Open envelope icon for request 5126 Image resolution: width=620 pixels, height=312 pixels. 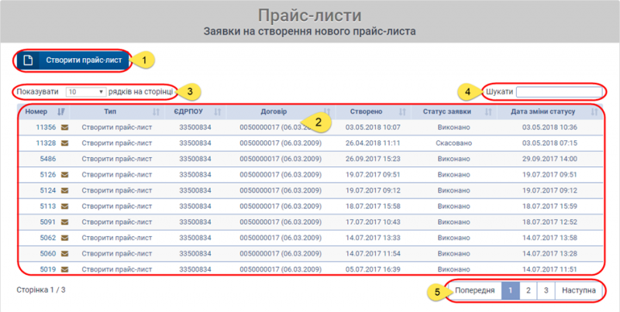coord(65,174)
